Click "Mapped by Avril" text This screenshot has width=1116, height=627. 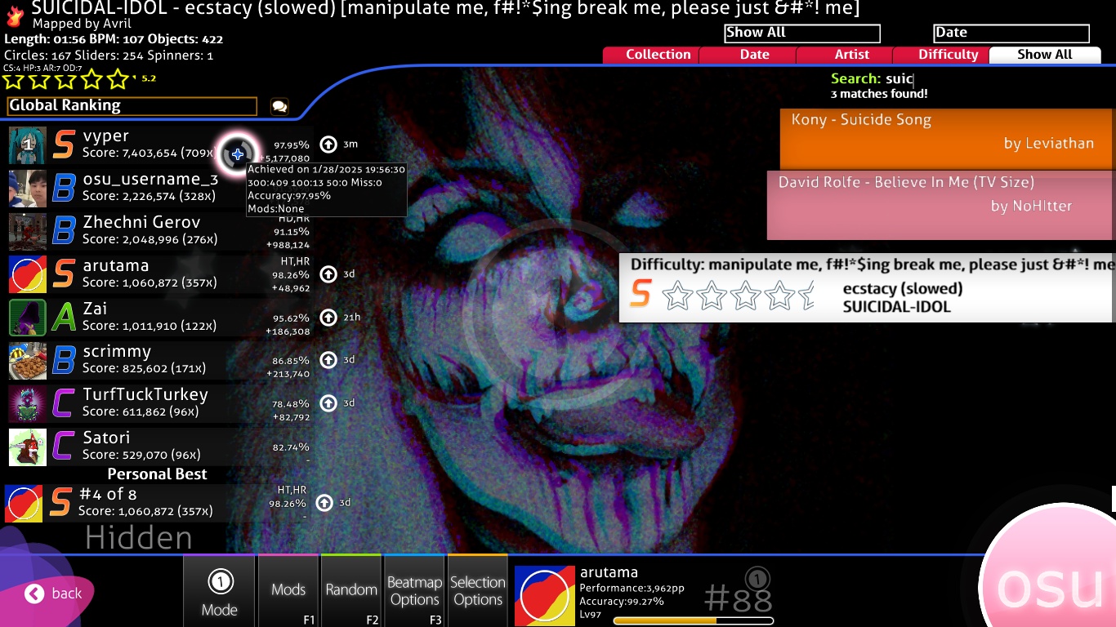pyautogui.click(x=82, y=24)
